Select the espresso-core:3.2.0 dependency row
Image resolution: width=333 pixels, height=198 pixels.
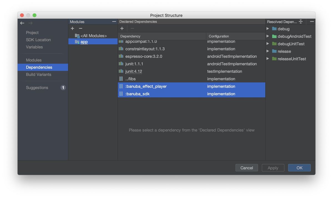(144, 56)
